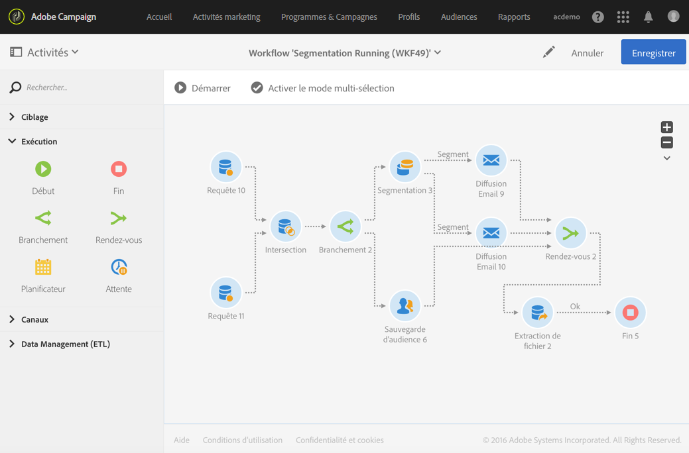This screenshot has height=453, width=689.
Task: Click the Rechercher search field
Action: tap(86, 87)
